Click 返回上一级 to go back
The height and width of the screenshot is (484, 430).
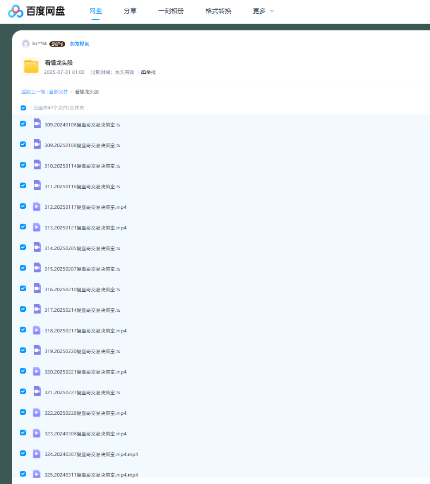33,92
